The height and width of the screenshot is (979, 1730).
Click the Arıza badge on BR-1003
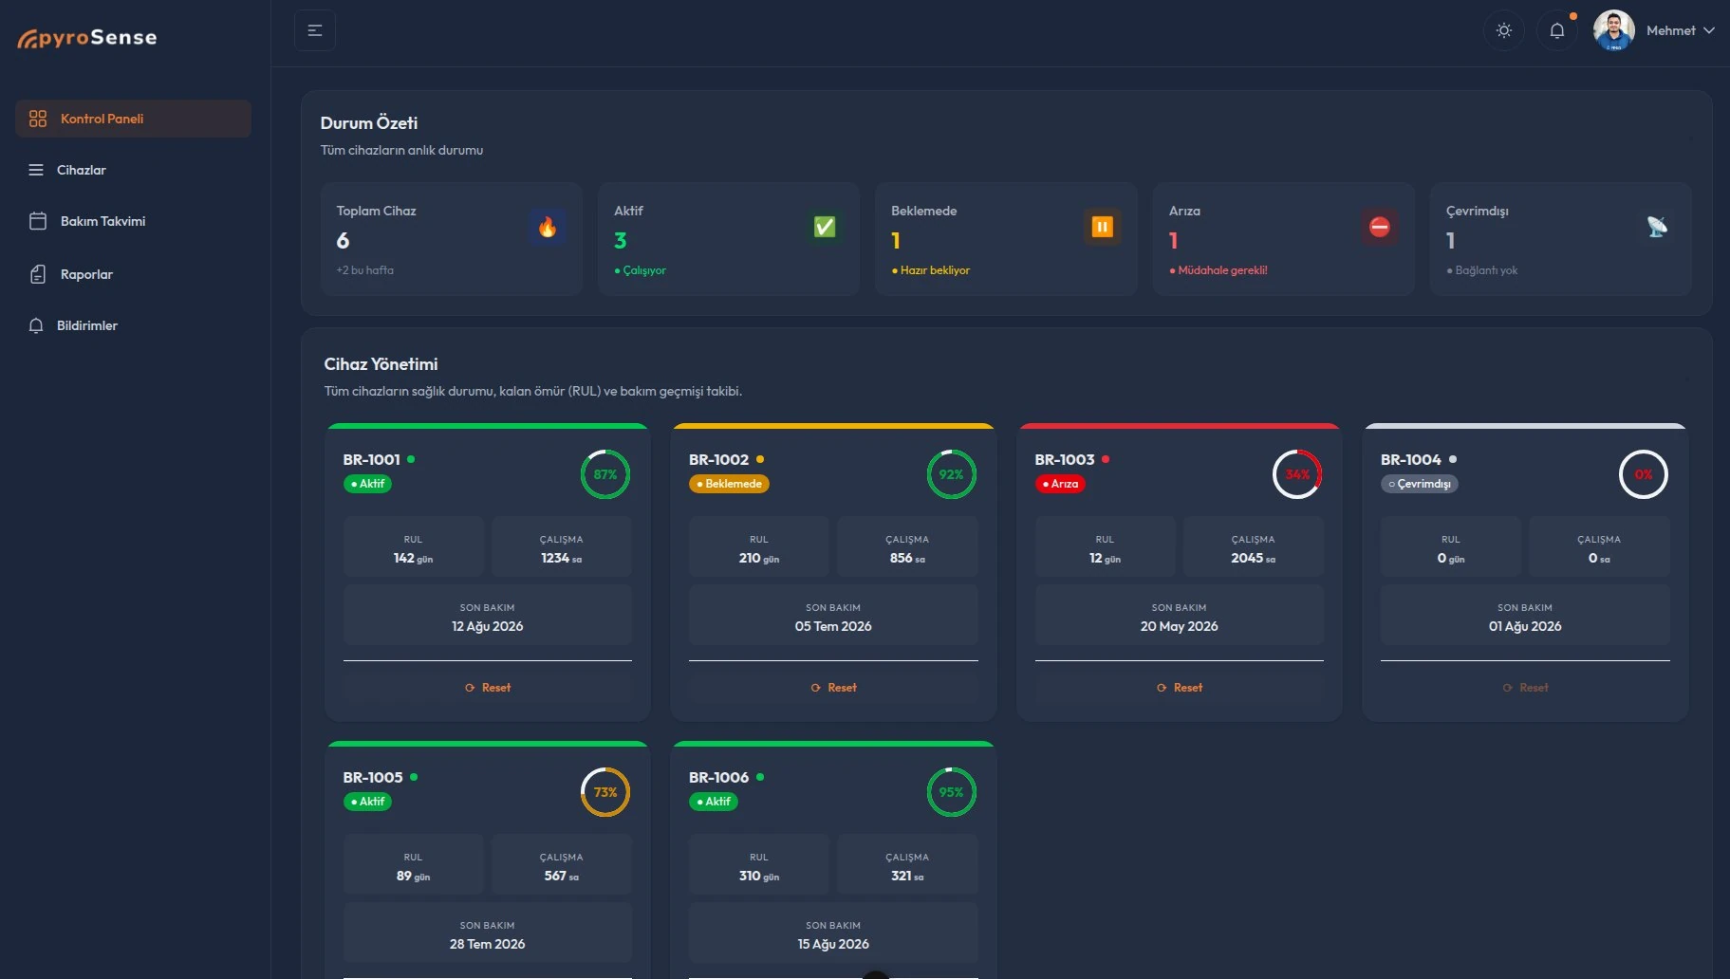pyautogui.click(x=1060, y=484)
